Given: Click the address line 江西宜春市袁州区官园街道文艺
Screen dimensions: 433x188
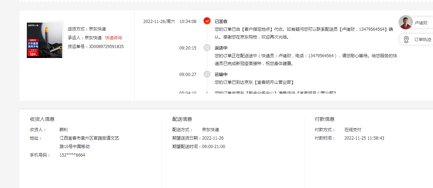Looking at the screenshot, I should [89, 138].
